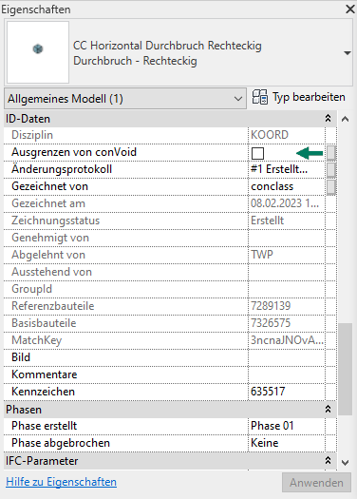Click the vertical scrollbar thumb
Image resolution: width=357 pixels, height=499 pixels.
pyautogui.click(x=346, y=369)
